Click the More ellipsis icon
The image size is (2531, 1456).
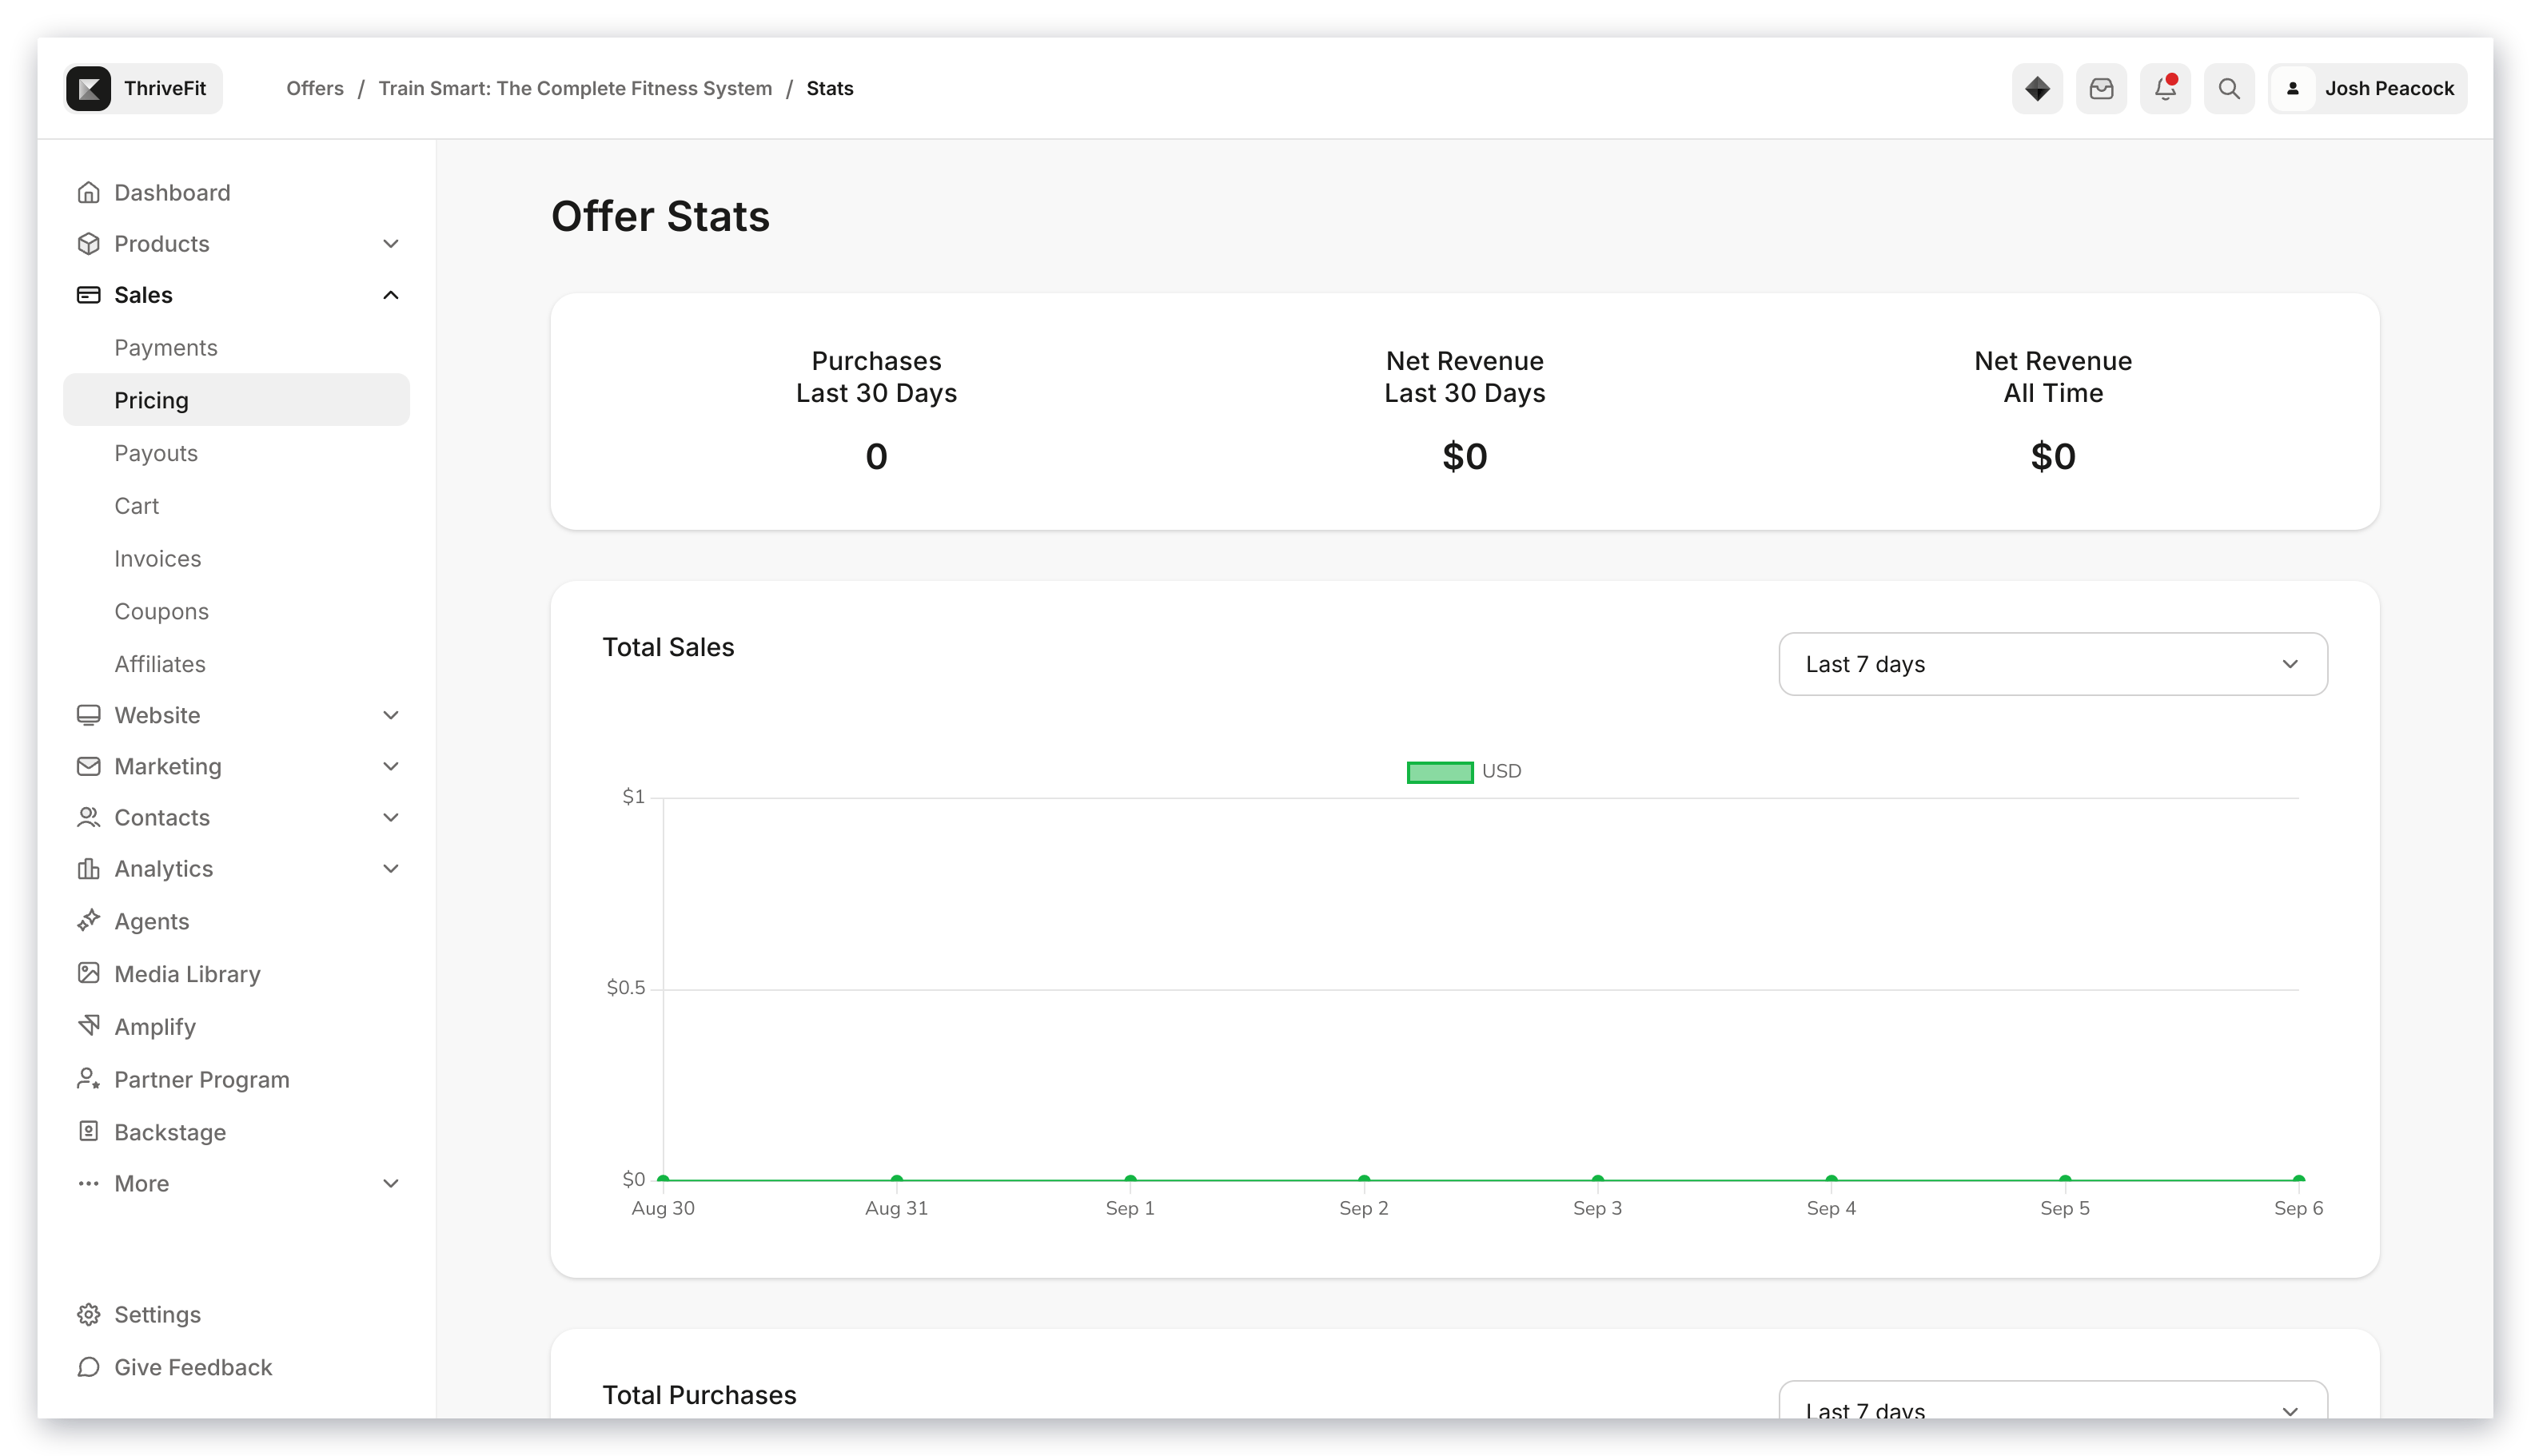[x=88, y=1183]
